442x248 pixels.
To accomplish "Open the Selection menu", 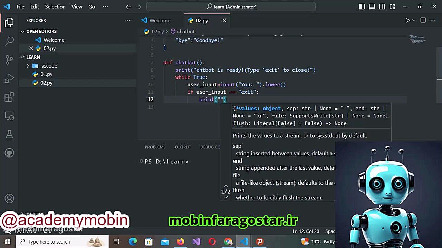I will 55,7.
